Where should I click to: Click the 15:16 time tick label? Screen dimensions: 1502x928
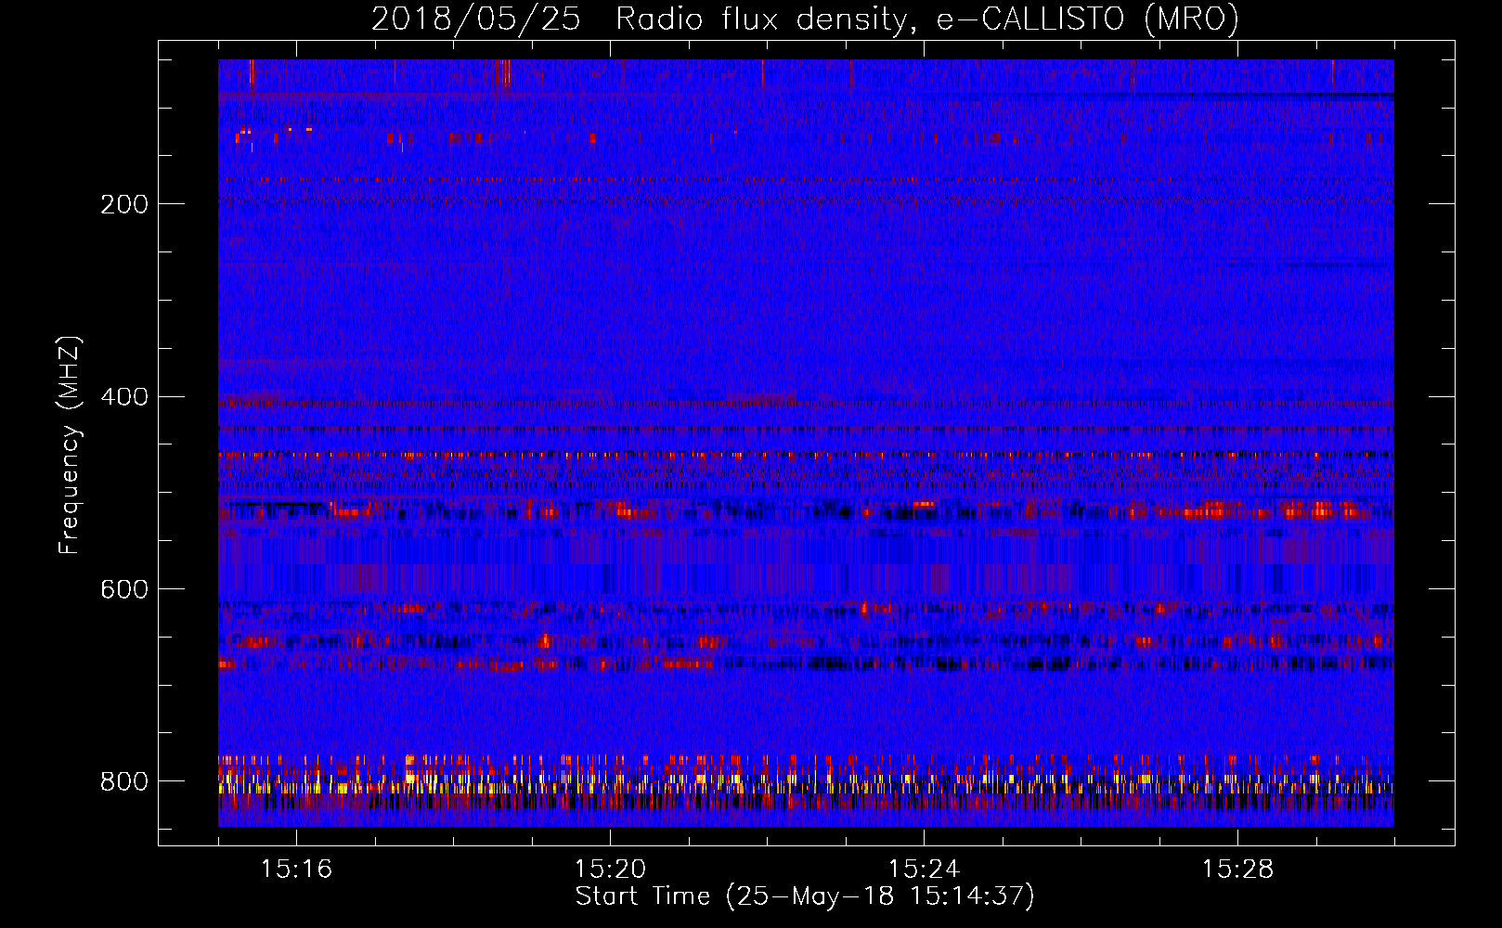tap(296, 869)
